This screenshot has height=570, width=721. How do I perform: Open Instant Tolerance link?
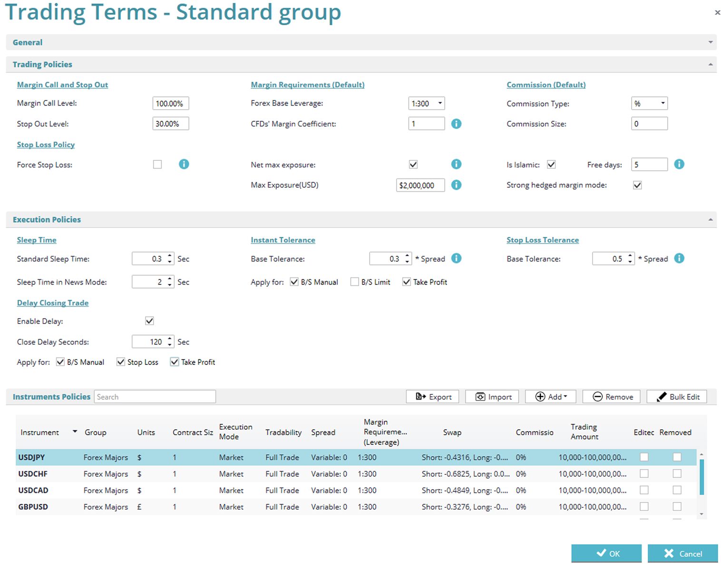[283, 240]
